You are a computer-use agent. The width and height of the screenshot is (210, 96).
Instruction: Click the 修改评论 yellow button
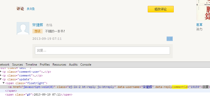[x=160, y=9]
